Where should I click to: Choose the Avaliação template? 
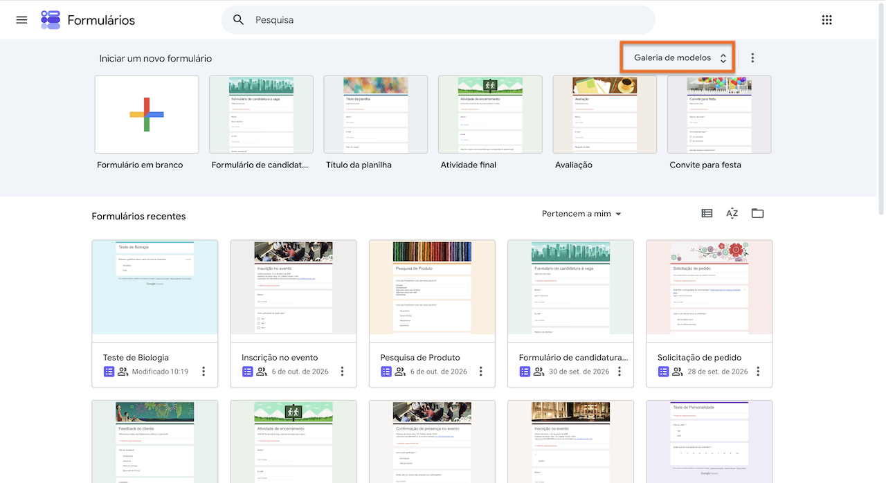(x=605, y=114)
